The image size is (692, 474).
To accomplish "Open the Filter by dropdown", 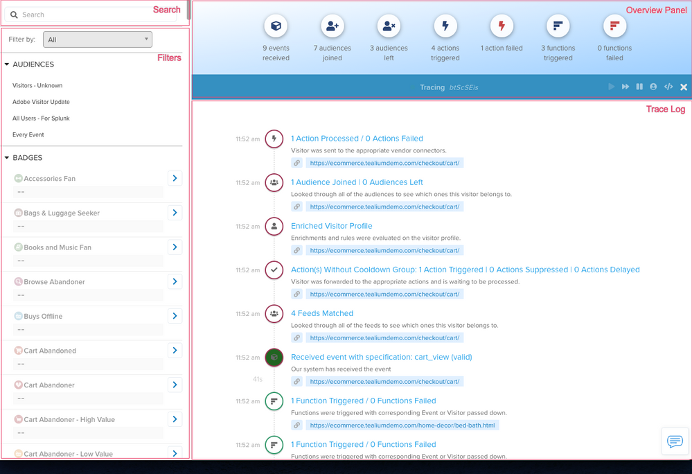I will (x=98, y=39).
